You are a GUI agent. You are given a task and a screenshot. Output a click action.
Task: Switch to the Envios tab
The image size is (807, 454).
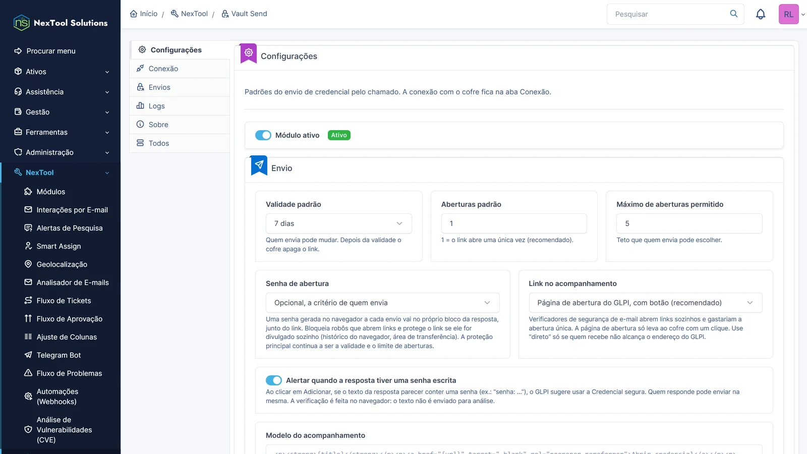pyautogui.click(x=180, y=87)
